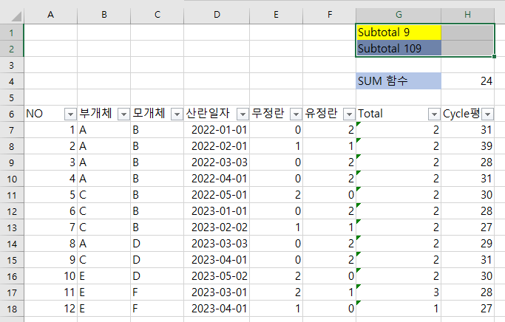
Task: Click the SUM result cell showing 24
Action: tap(467, 81)
